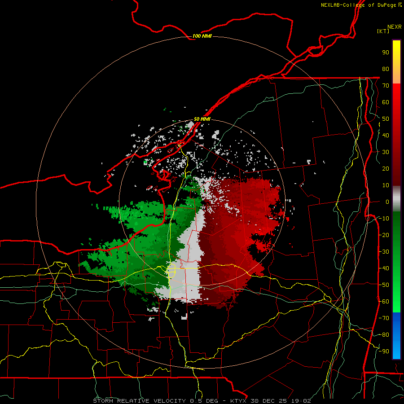Screen dimensions: 404x404
Task: Pick the green segment of the color bar
Action: (396, 262)
